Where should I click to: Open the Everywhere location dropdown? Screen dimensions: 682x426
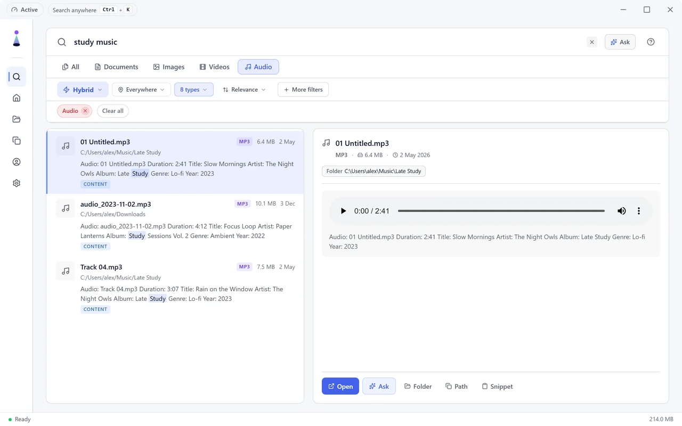pos(141,89)
